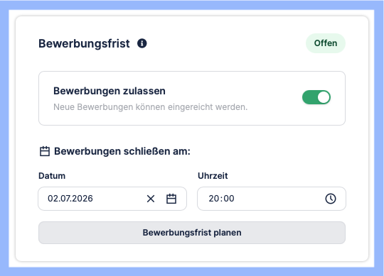
Task: Open the time picker via the clock icon
Action: 331,199
